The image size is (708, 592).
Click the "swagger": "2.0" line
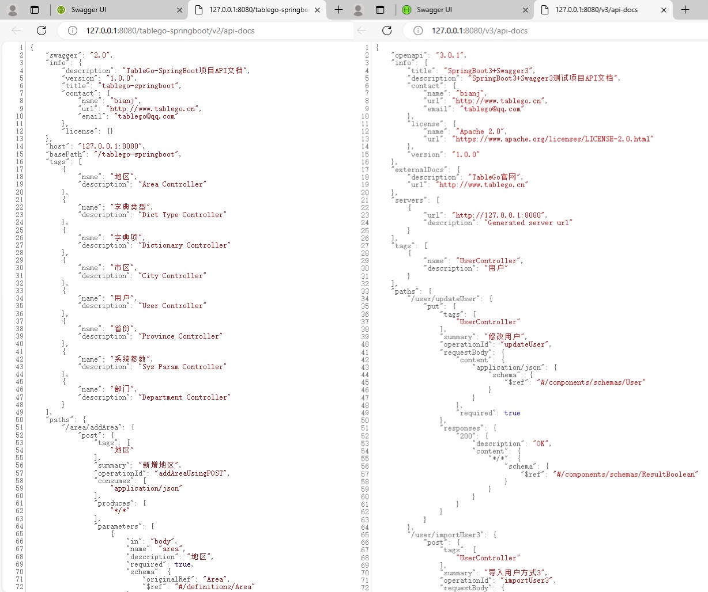point(80,55)
